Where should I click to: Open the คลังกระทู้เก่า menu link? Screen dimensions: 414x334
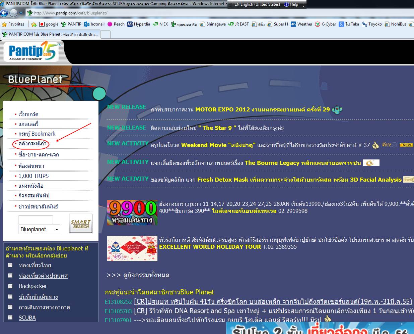(x=32, y=144)
